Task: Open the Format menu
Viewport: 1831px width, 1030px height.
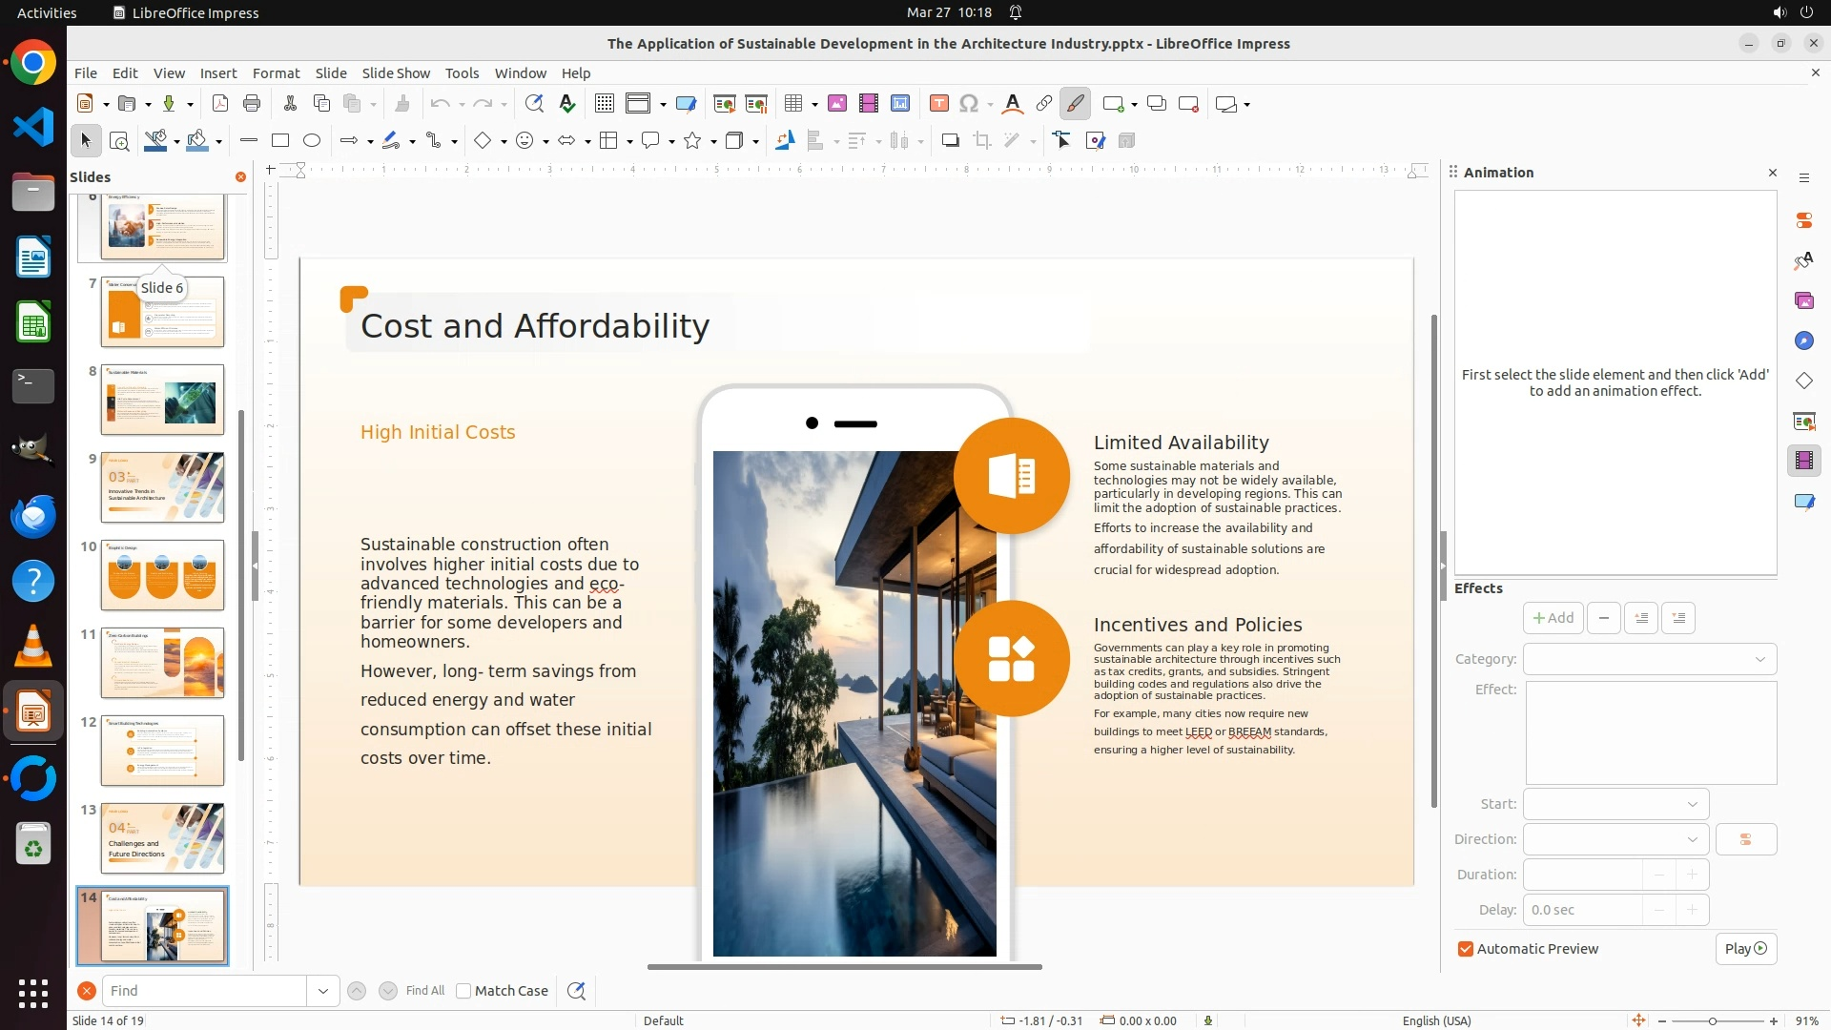Action: coord(276,73)
